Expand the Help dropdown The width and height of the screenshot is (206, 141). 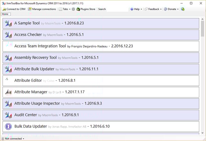pos(136,9)
